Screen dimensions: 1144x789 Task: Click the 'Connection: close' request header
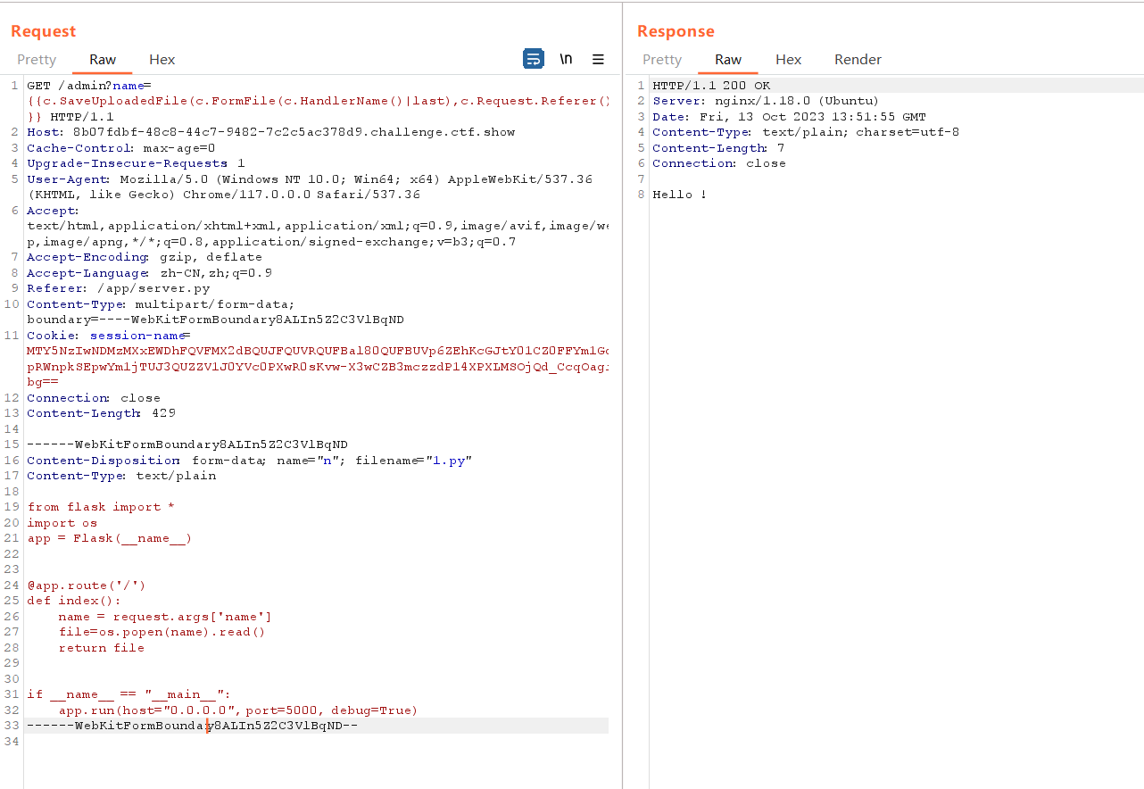[94, 398]
